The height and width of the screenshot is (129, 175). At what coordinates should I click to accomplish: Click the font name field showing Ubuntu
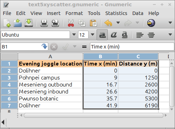point(35,35)
